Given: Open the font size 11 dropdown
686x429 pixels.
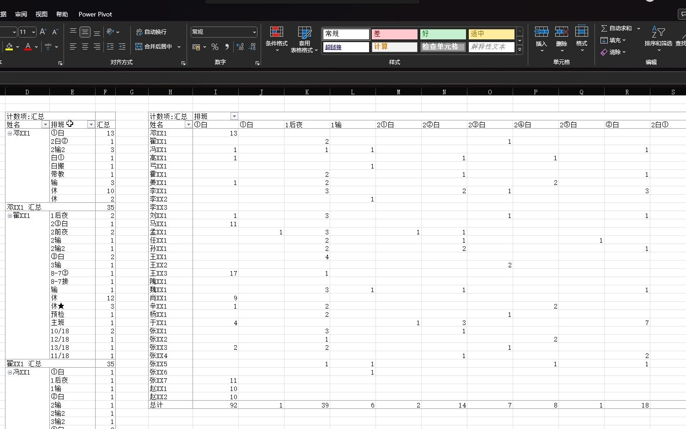Looking at the screenshot, I should click(x=33, y=32).
